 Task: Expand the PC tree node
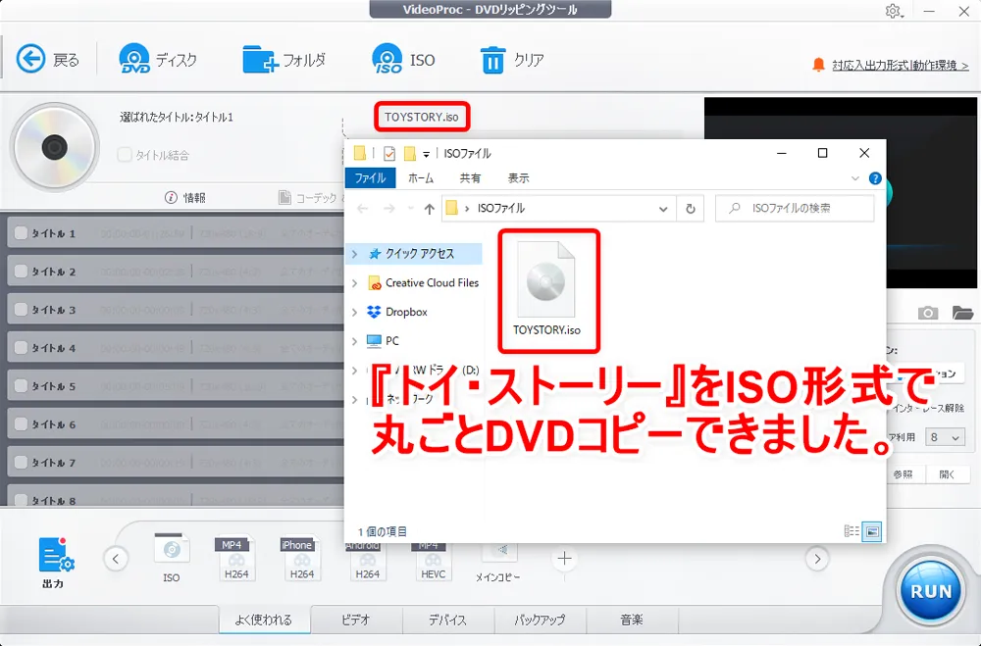[x=355, y=341]
